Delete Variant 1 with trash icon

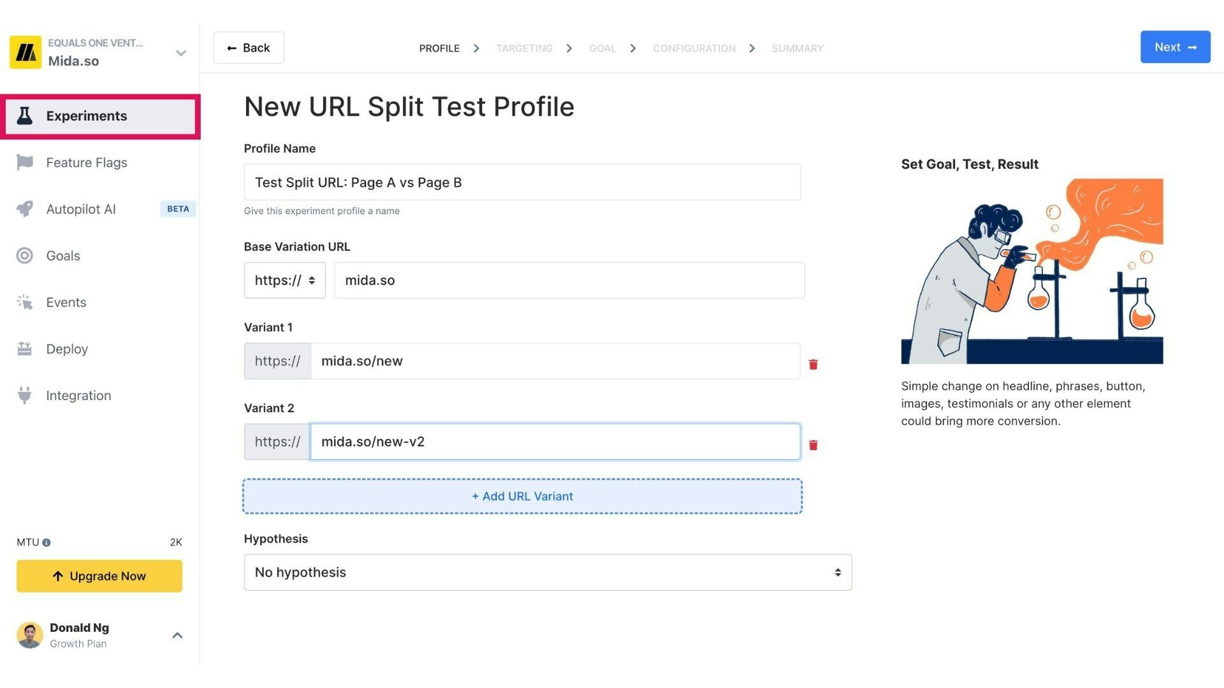[813, 364]
